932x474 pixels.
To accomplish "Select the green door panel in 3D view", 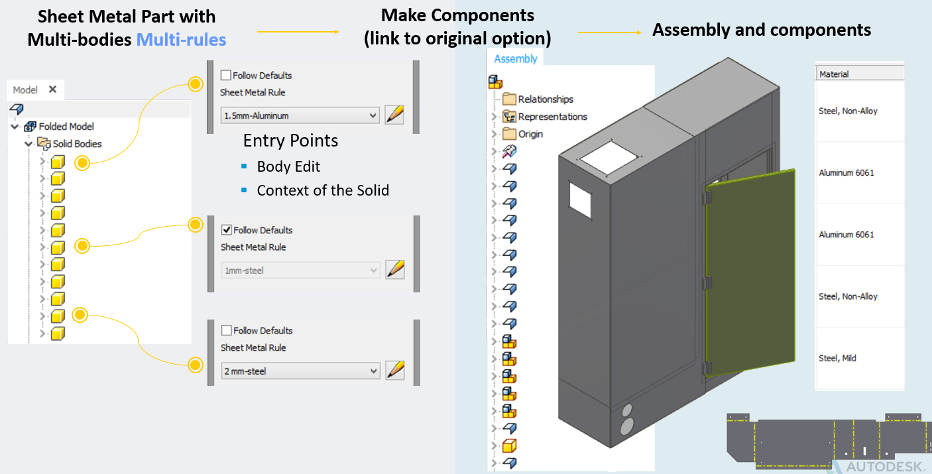I will [x=749, y=272].
